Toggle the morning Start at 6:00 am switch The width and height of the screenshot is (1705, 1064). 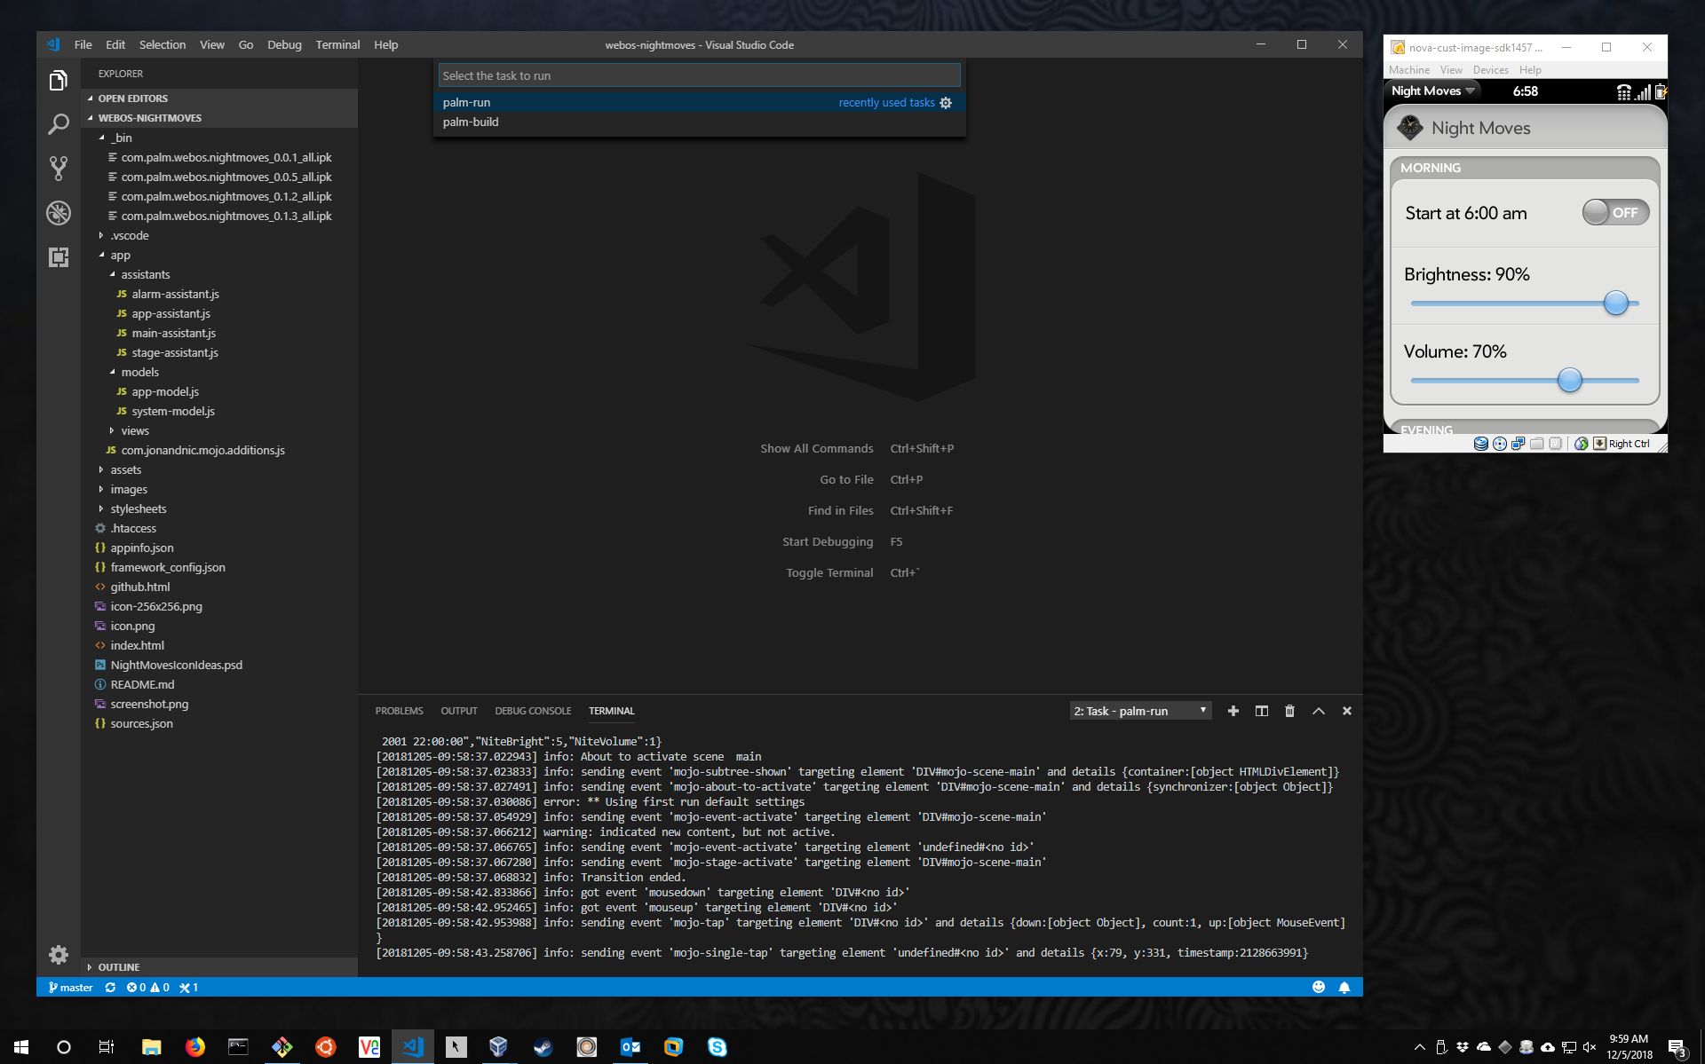1614,213
